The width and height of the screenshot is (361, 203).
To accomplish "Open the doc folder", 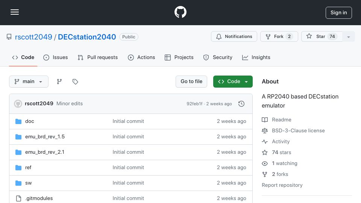I will [x=29, y=121].
